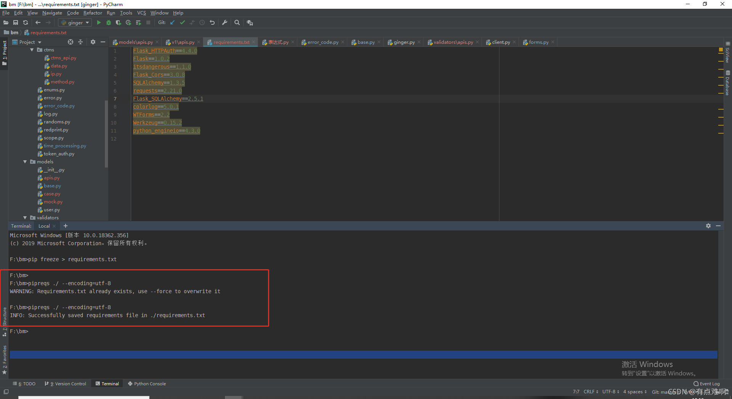Update project from Git

(172, 22)
